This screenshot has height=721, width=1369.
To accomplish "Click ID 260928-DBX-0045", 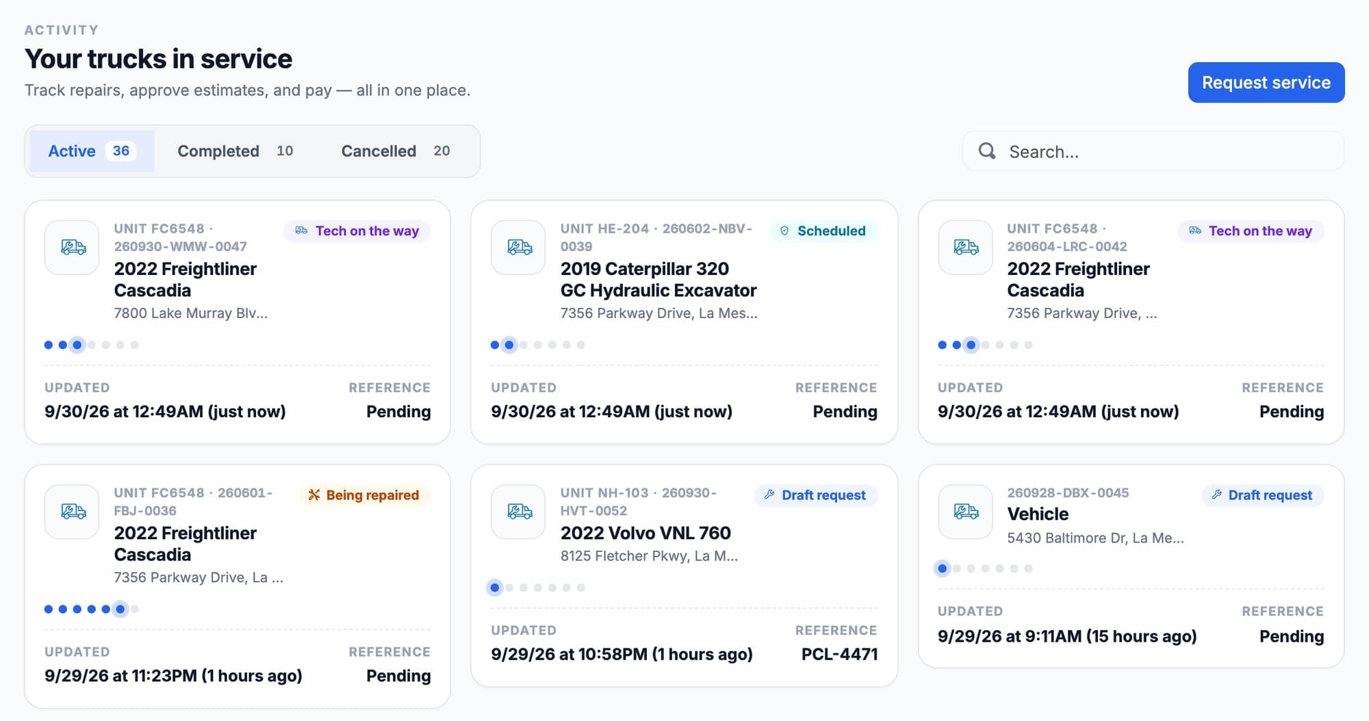I will (x=1068, y=493).
